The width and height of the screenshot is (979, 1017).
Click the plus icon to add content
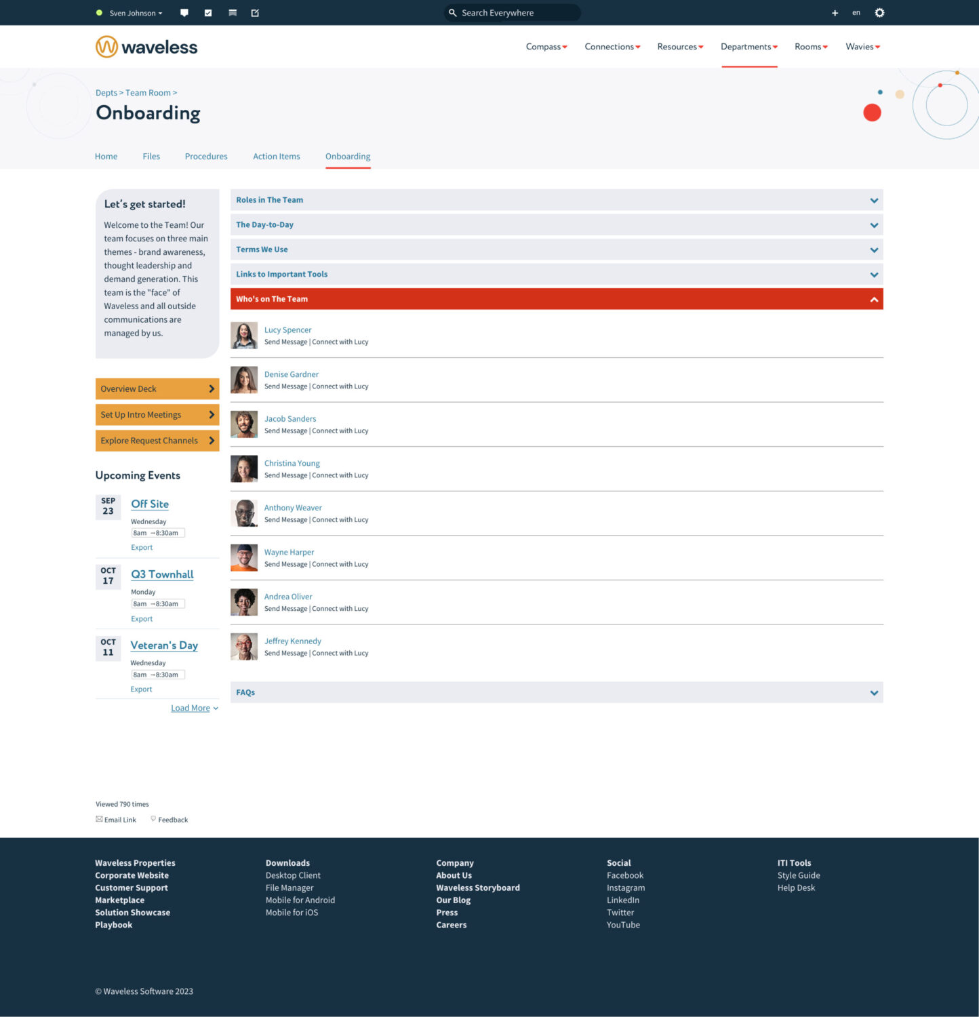[835, 13]
